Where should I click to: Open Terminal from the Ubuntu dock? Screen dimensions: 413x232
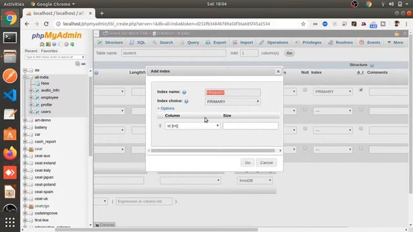point(10,37)
